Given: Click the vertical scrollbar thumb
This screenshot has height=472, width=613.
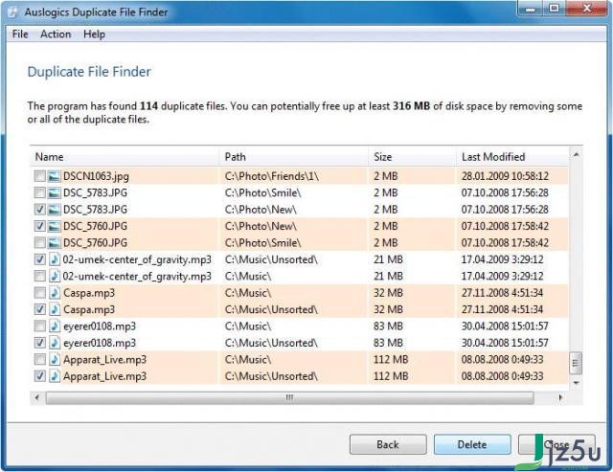Looking at the screenshot, I should point(576,363).
